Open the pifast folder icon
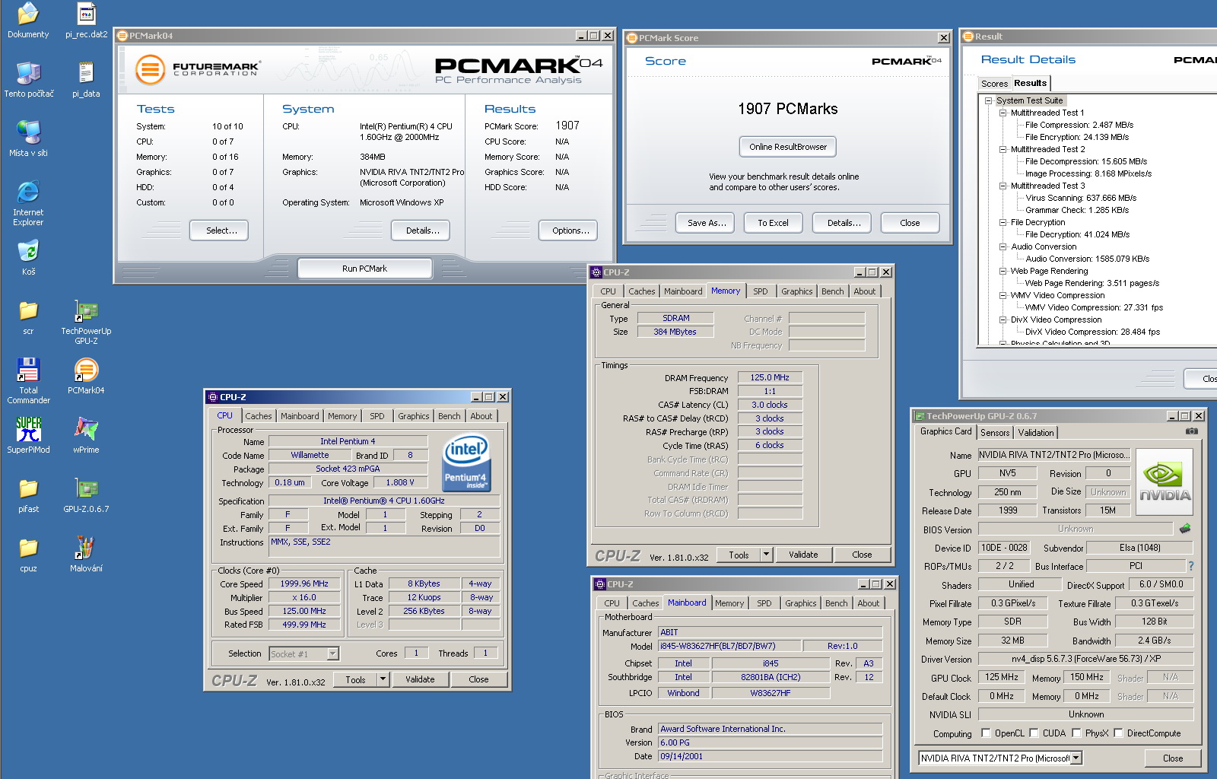Screen dimensions: 1217x779 pyautogui.click(x=28, y=494)
